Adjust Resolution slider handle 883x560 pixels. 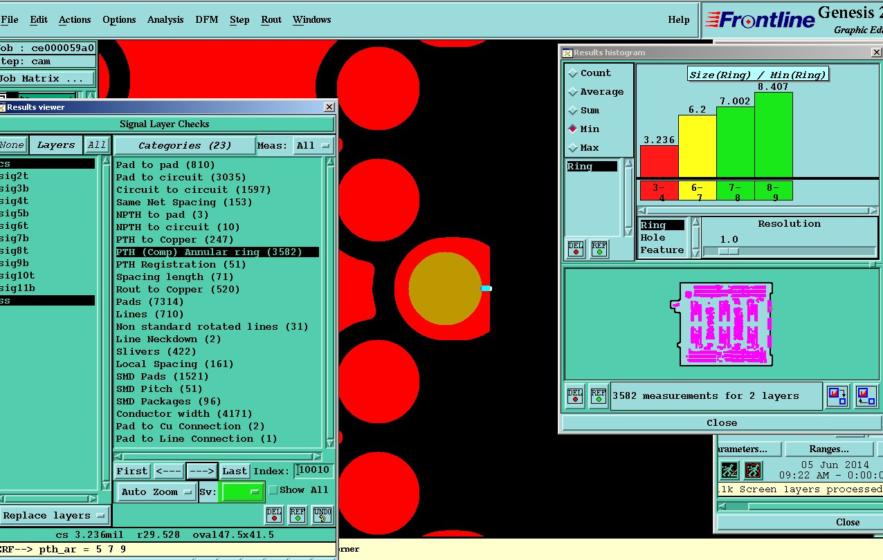tap(728, 251)
